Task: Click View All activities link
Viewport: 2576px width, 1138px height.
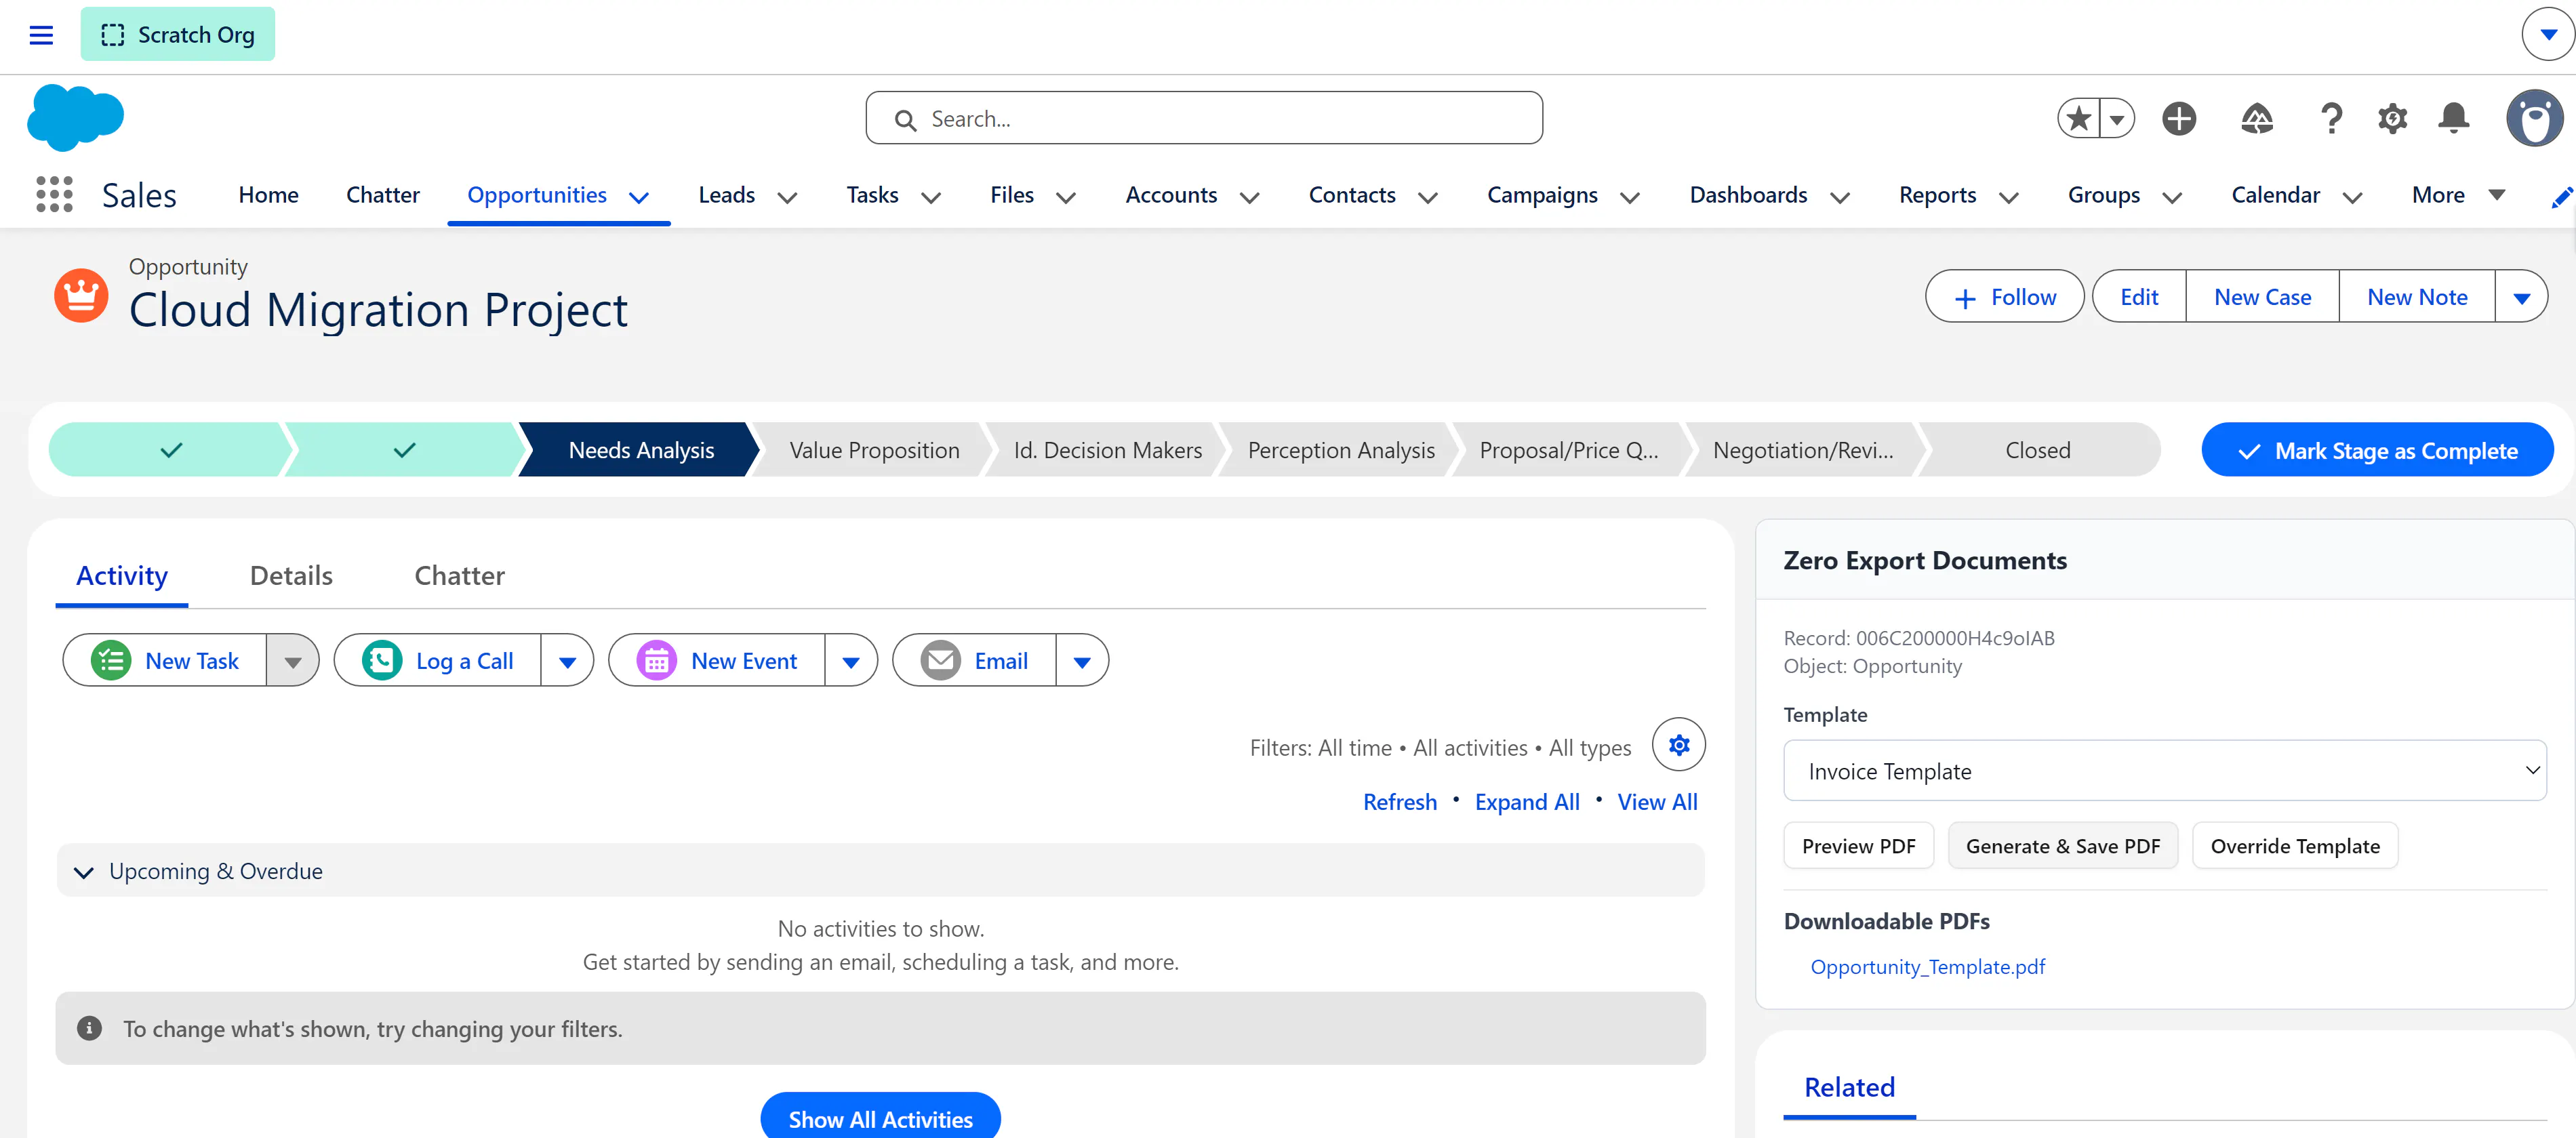Action: [x=1657, y=802]
